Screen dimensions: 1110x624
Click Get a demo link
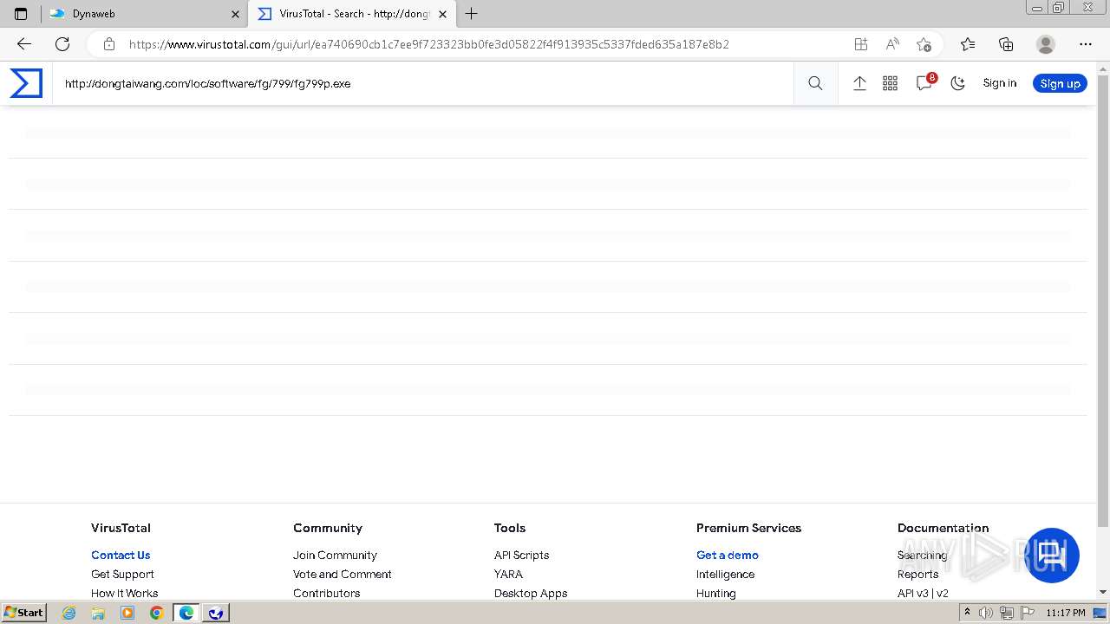pyautogui.click(x=727, y=555)
